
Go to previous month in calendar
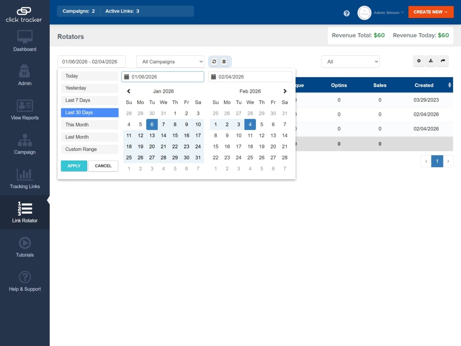[x=129, y=91]
